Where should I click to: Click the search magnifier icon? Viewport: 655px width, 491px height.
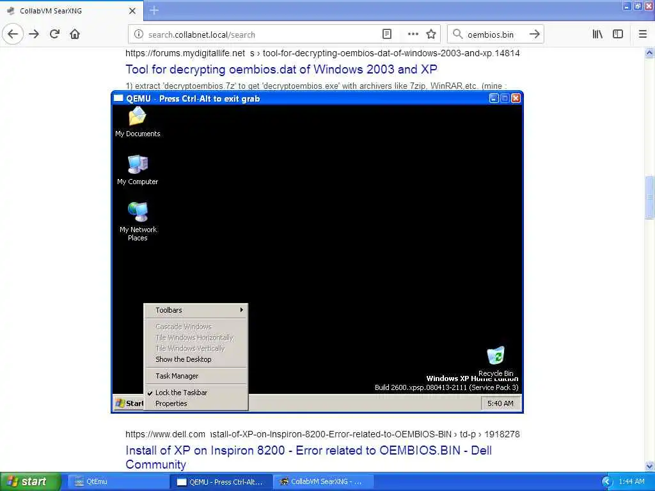[457, 35]
